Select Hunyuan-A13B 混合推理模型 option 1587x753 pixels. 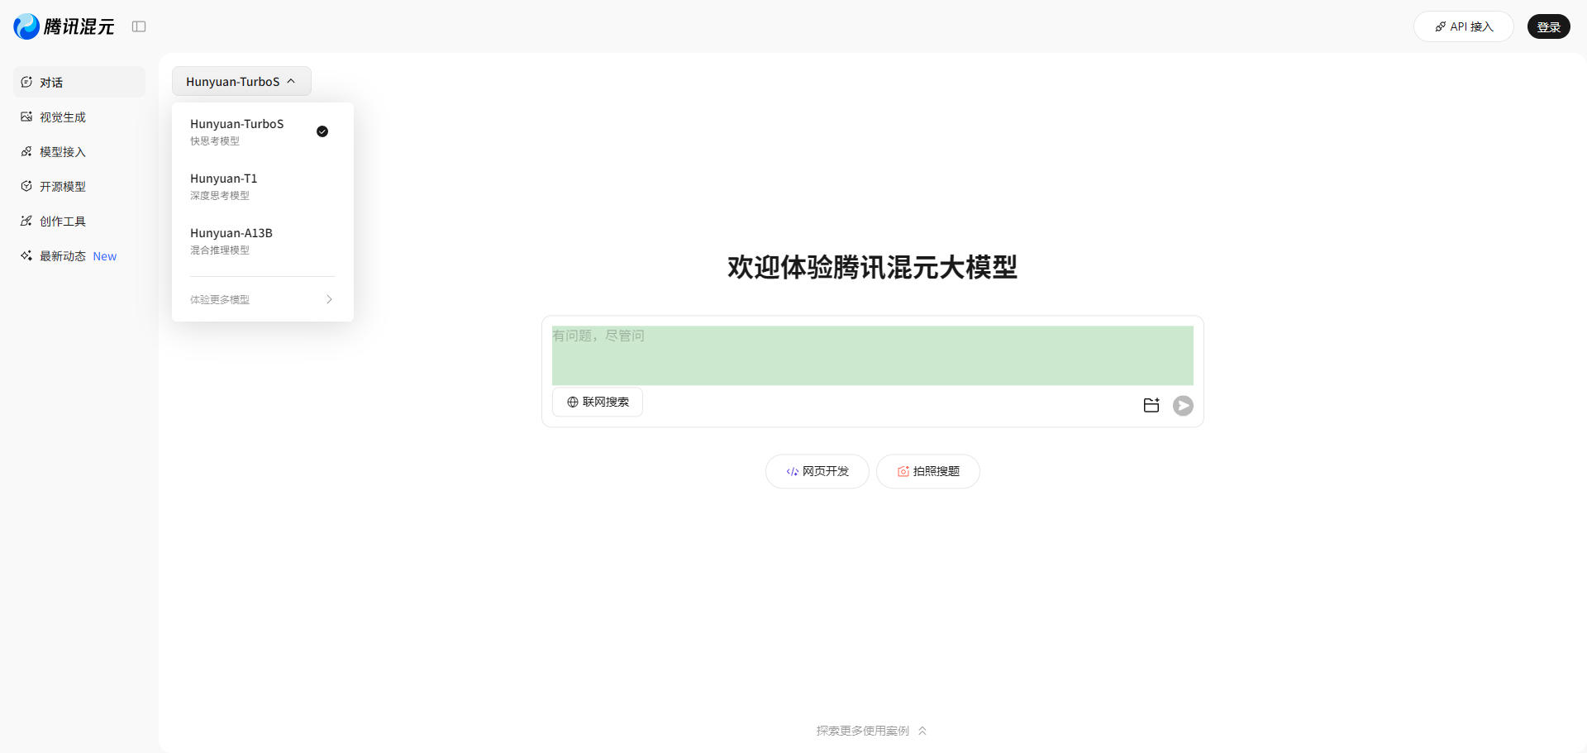(x=262, y=241)
